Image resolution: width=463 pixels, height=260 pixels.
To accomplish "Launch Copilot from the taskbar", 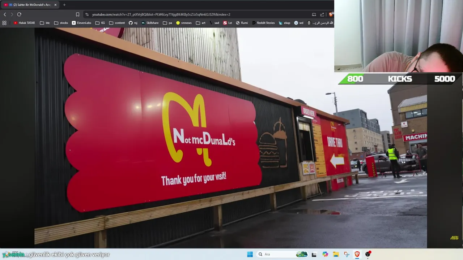I will click(325, 254).
